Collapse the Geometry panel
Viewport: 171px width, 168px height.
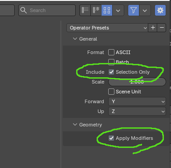point(75,125)
